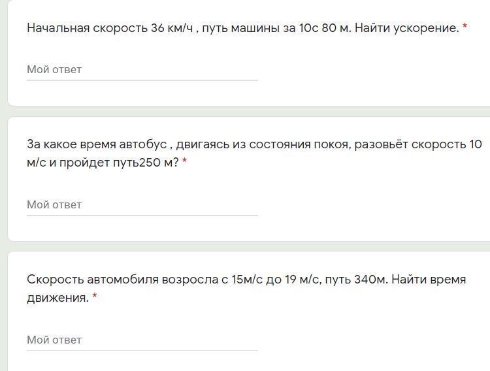Click the red asterisk after "движения."
Viewport: 490px width, 371px height.
coord(95,298)
